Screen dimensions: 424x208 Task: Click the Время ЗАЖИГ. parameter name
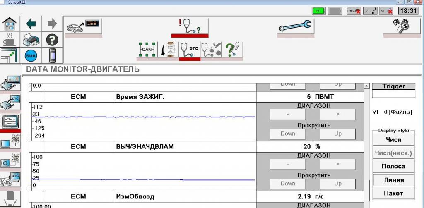[x=140, y=97]
